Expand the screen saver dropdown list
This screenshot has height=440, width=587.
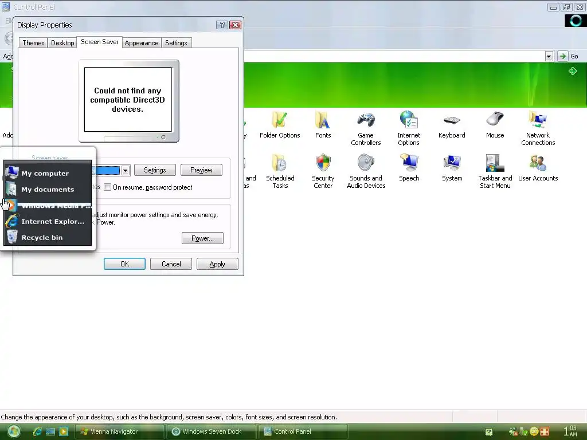point(126,170)
